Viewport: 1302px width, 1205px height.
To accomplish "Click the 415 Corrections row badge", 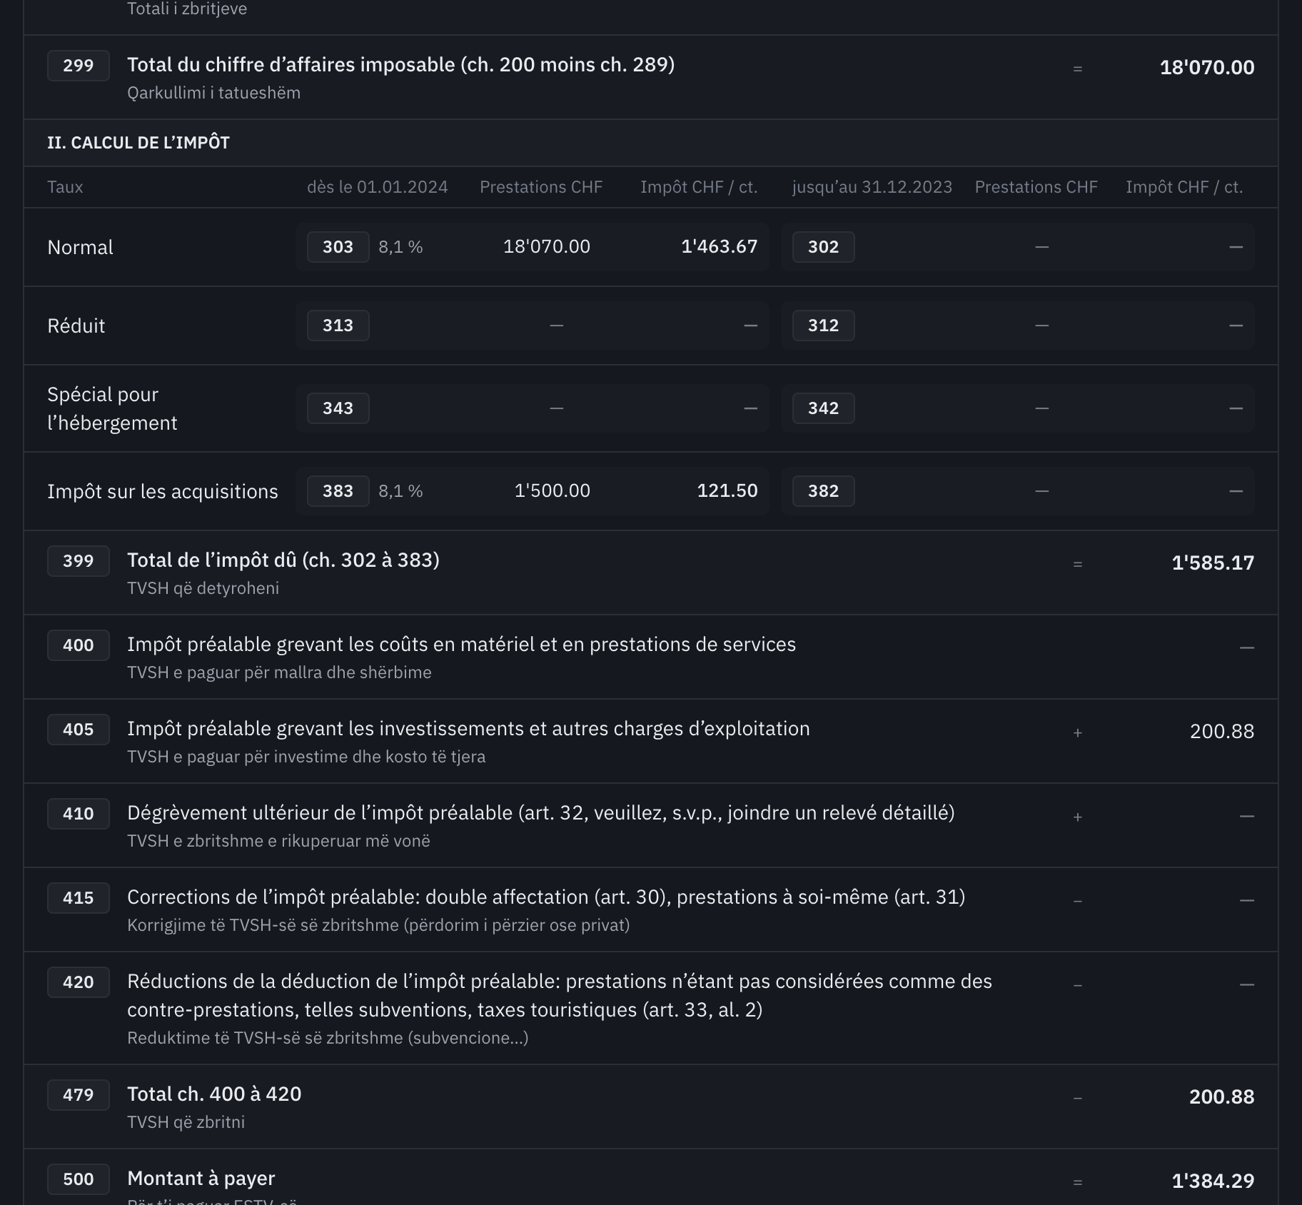I will (x=79, y=898).
